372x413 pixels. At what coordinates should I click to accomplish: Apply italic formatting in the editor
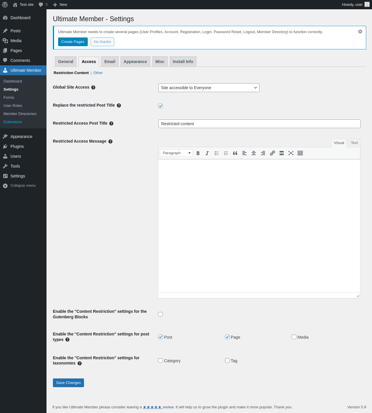207,153
